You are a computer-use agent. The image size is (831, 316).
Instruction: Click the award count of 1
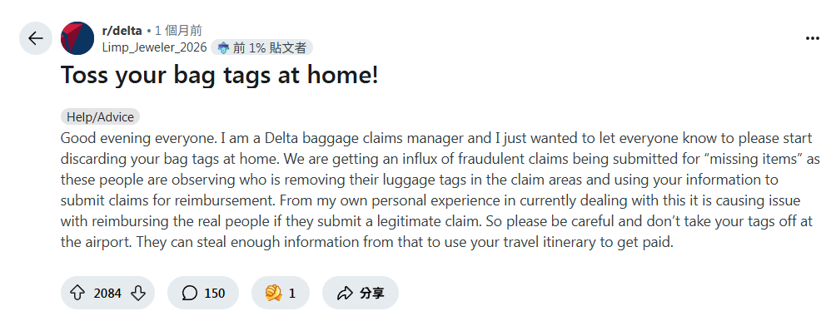[292, 294]
